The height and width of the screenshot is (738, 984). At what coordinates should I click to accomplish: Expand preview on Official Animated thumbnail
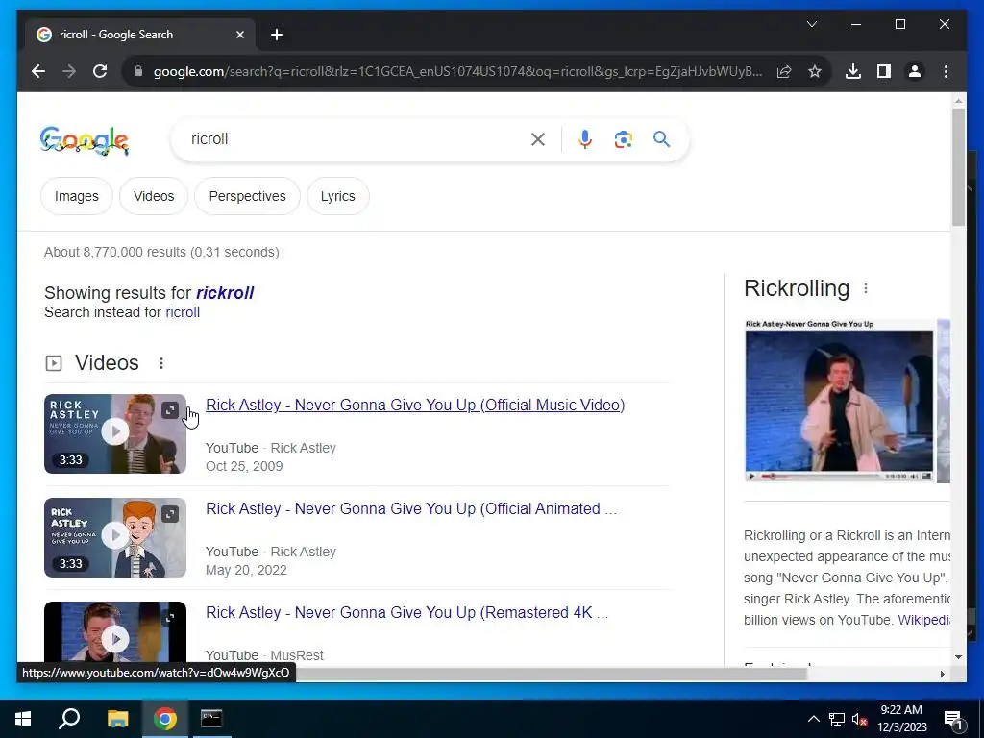pos(170,515)
